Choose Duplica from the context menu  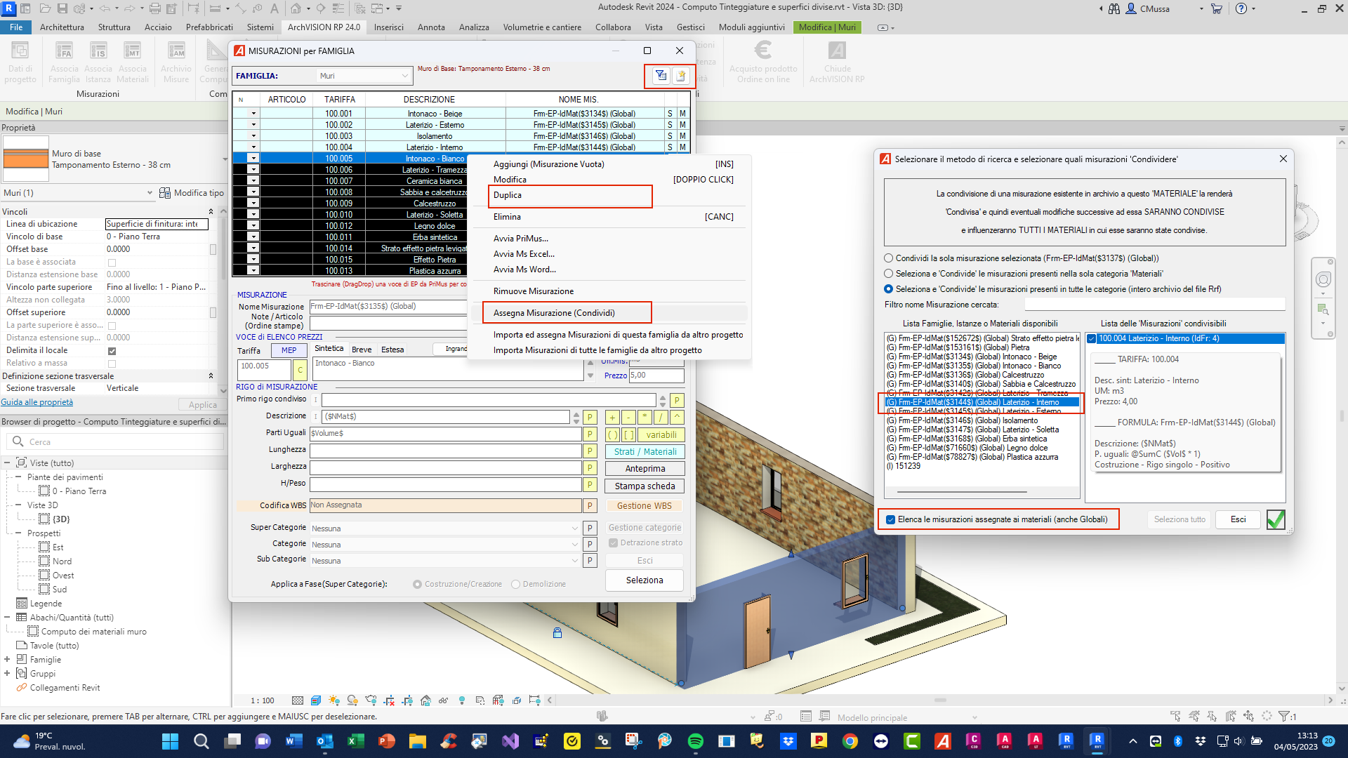(x=508, y=195)
